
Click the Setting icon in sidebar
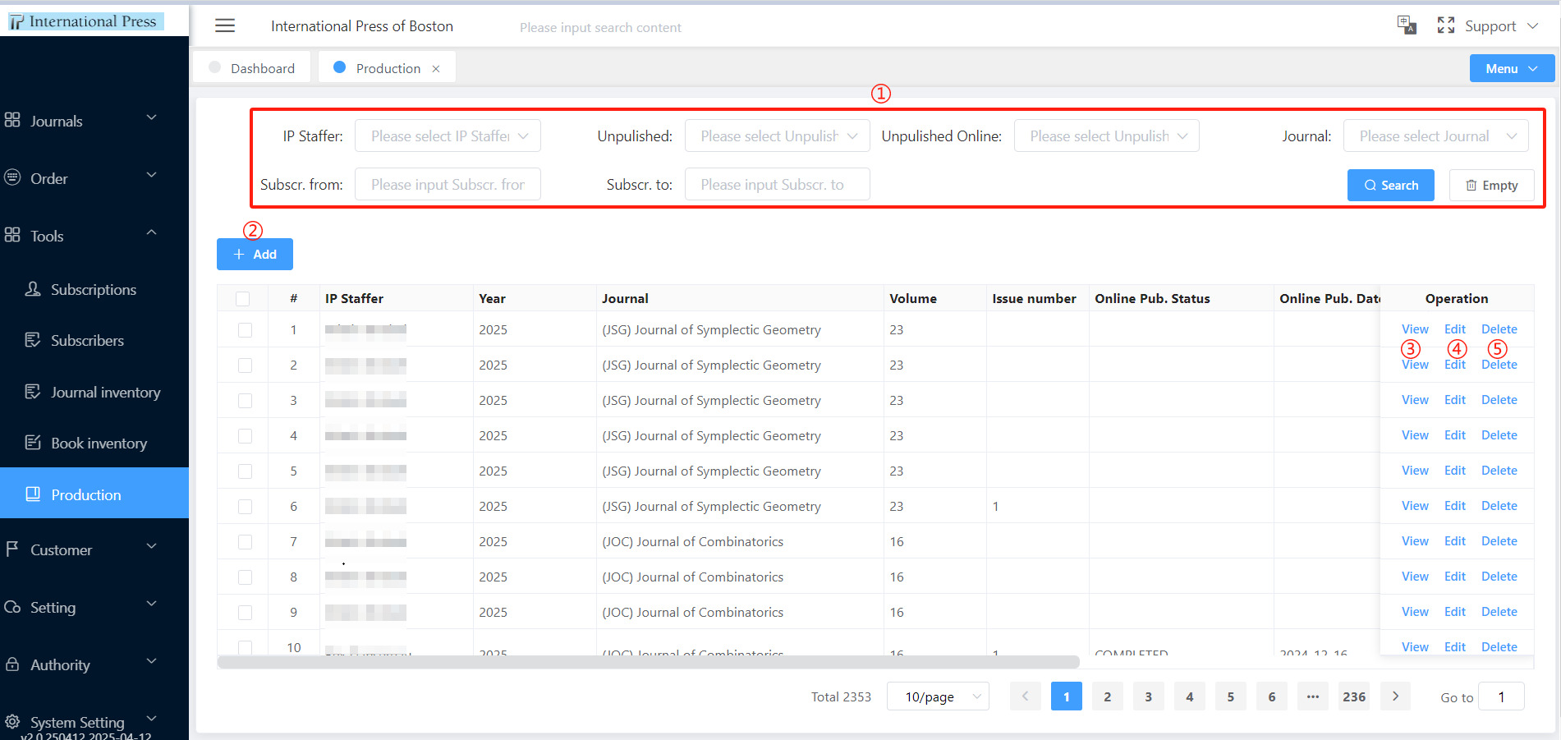click(12, 607)
